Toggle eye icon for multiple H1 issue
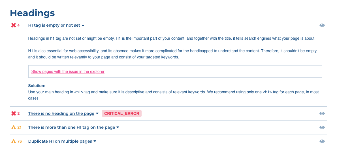337x154 pixels. point(322,128)
